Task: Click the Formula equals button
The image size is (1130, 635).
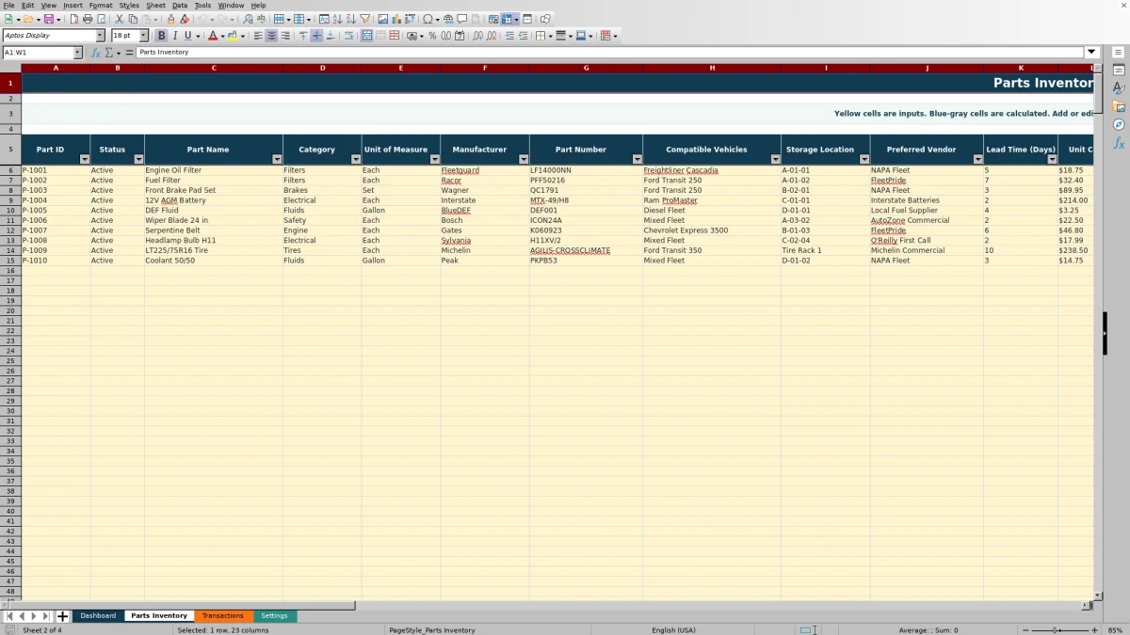Action: 129,53
